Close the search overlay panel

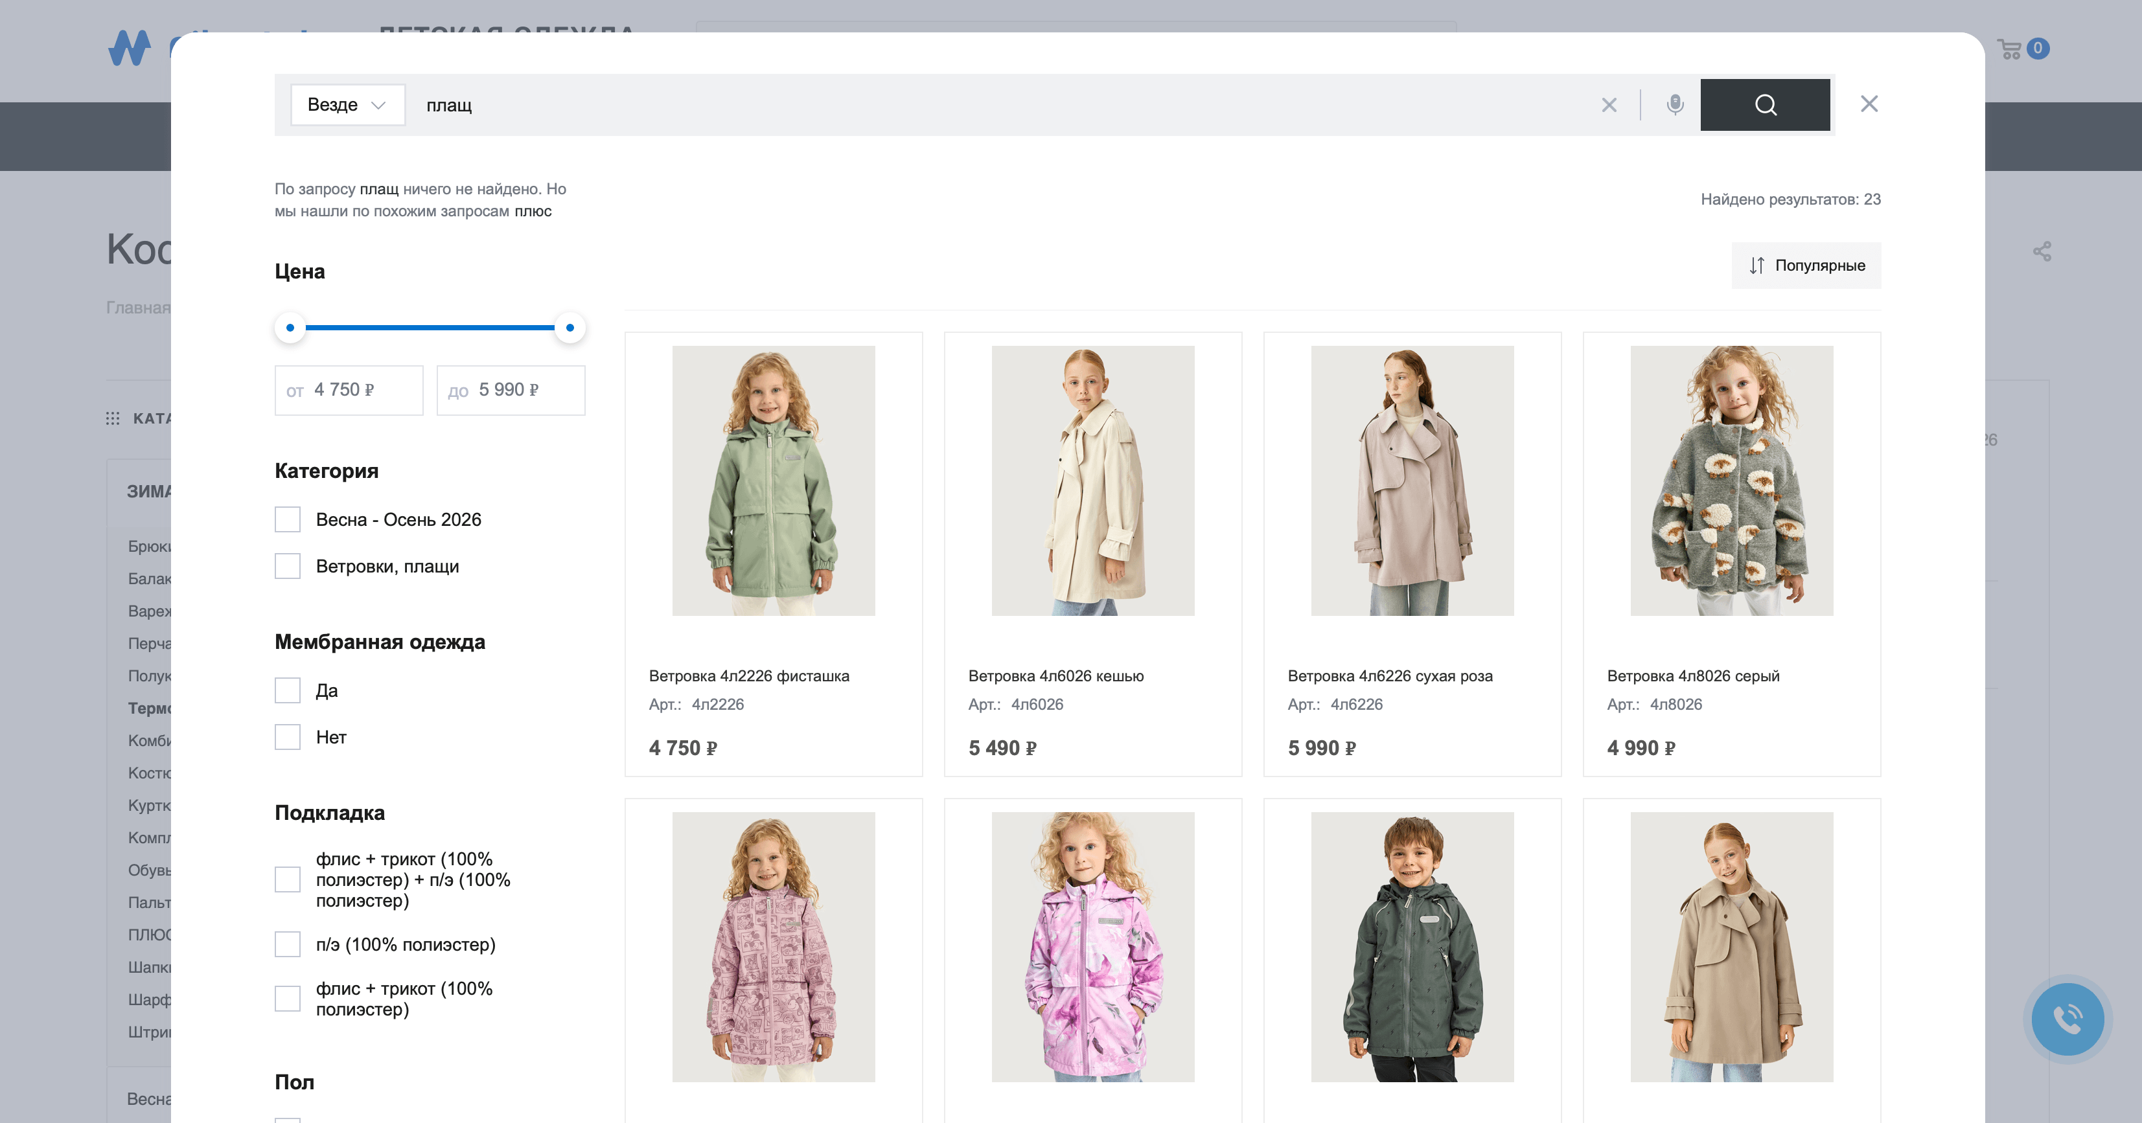coord(1869,104)
